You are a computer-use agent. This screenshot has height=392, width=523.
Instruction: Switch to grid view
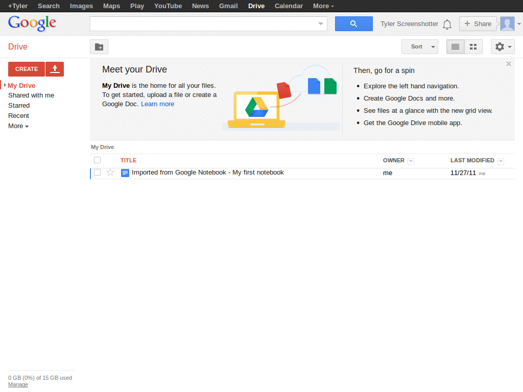(x=473, y=46)
